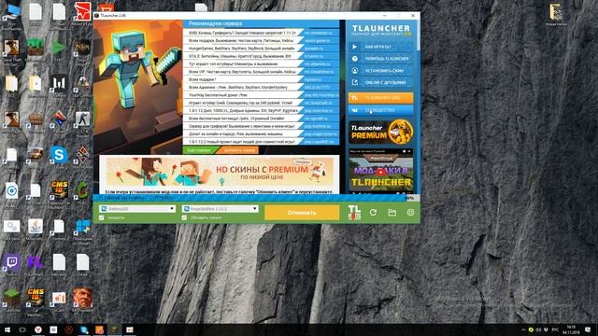Viewport: 598px width, 336px height.
Task: Click orange Добавить сервер button
Action: coord(239,150)
